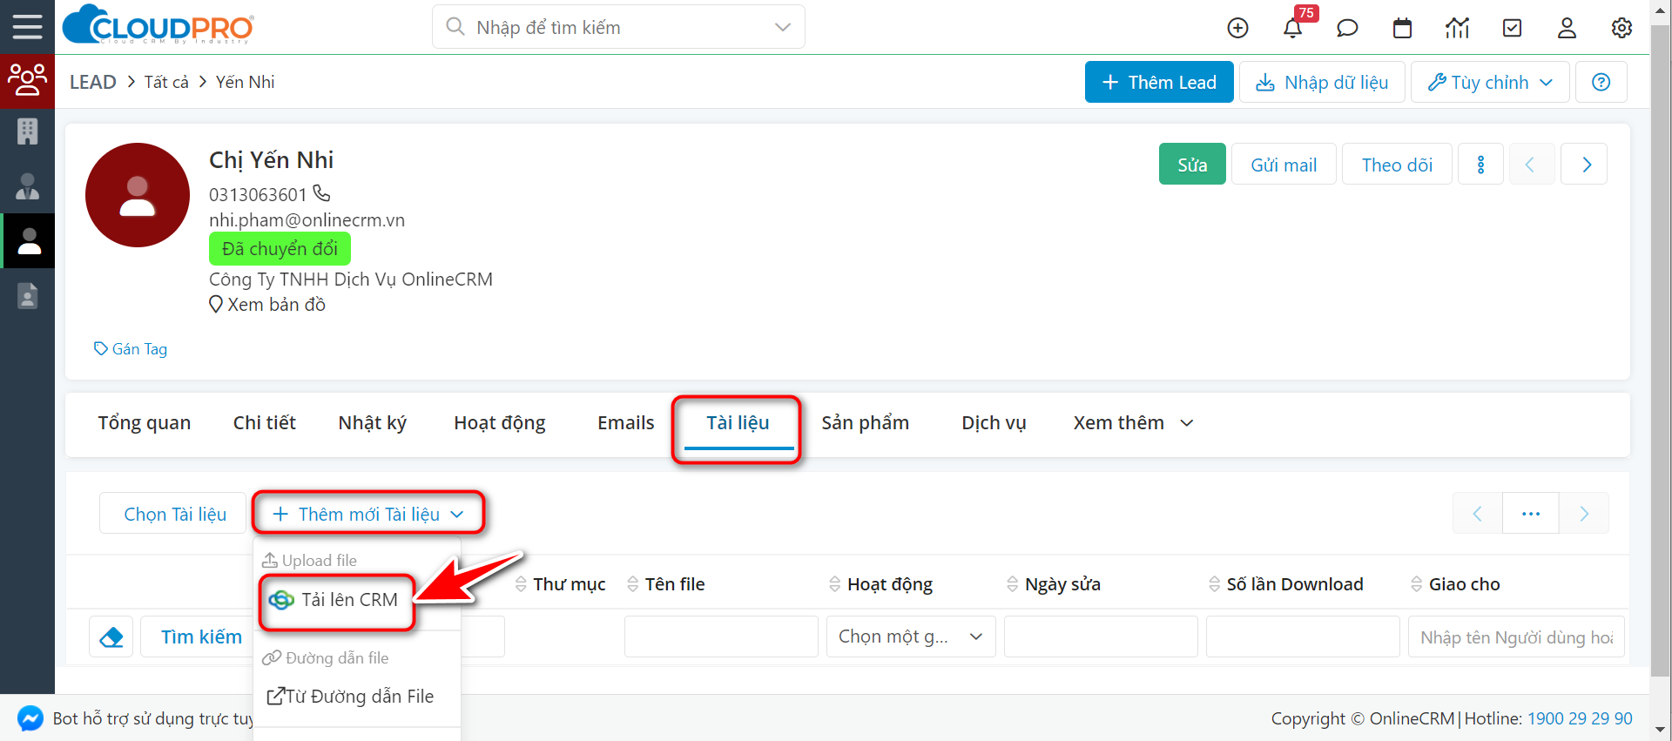Image resolution: width=1672 pixels, height=741 pixels.
Task: Open the user profile icon
Action: (1567, 28)
